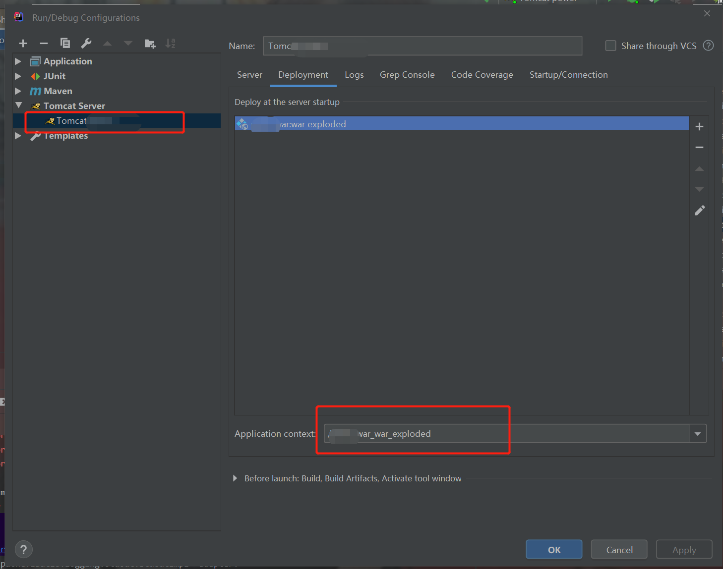
Task: Open the Startup/Connection tab
Action: [568, 75]
